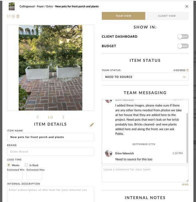Open the Team Status dropdown
Screen dimensions: 196x202
(145, 77)
